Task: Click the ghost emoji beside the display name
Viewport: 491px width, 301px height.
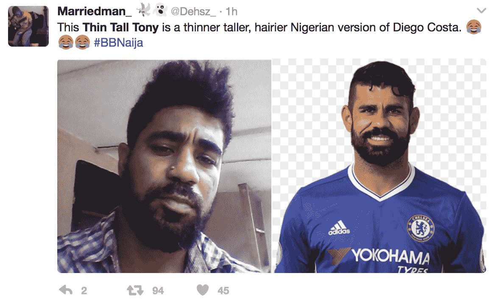Action: [159, 10]
